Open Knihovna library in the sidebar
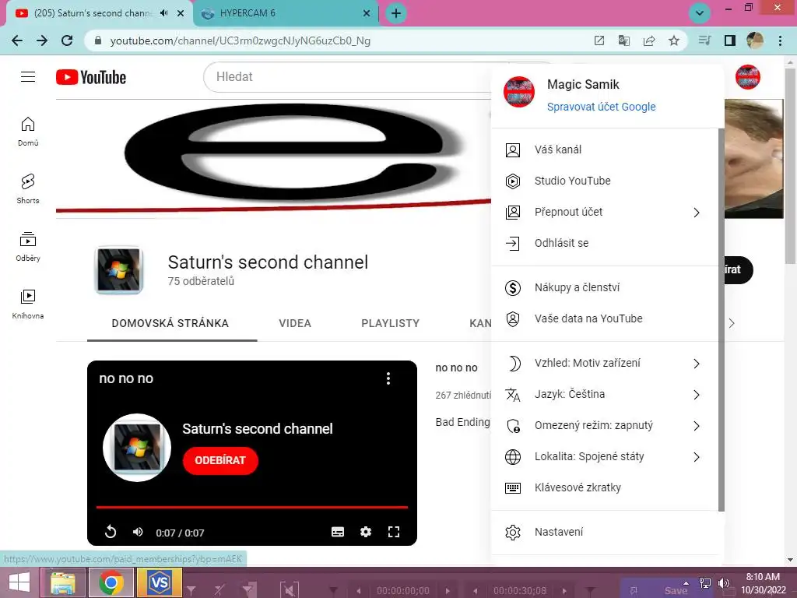The height and width of the screenshot is (598, 797). coord(28,304)
